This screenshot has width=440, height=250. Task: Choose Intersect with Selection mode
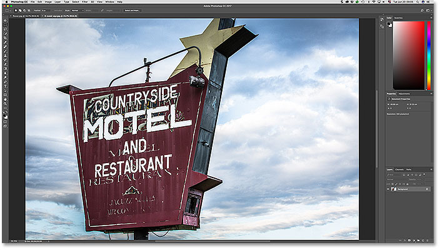pyautogui.click(x=29, y=11)
